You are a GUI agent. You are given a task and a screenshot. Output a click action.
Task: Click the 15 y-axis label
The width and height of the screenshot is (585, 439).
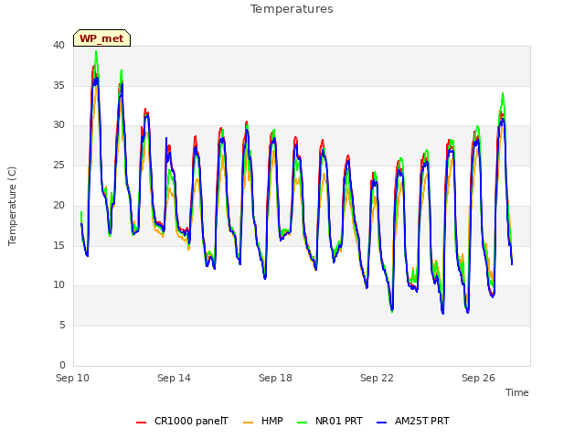tap(58, 245)
